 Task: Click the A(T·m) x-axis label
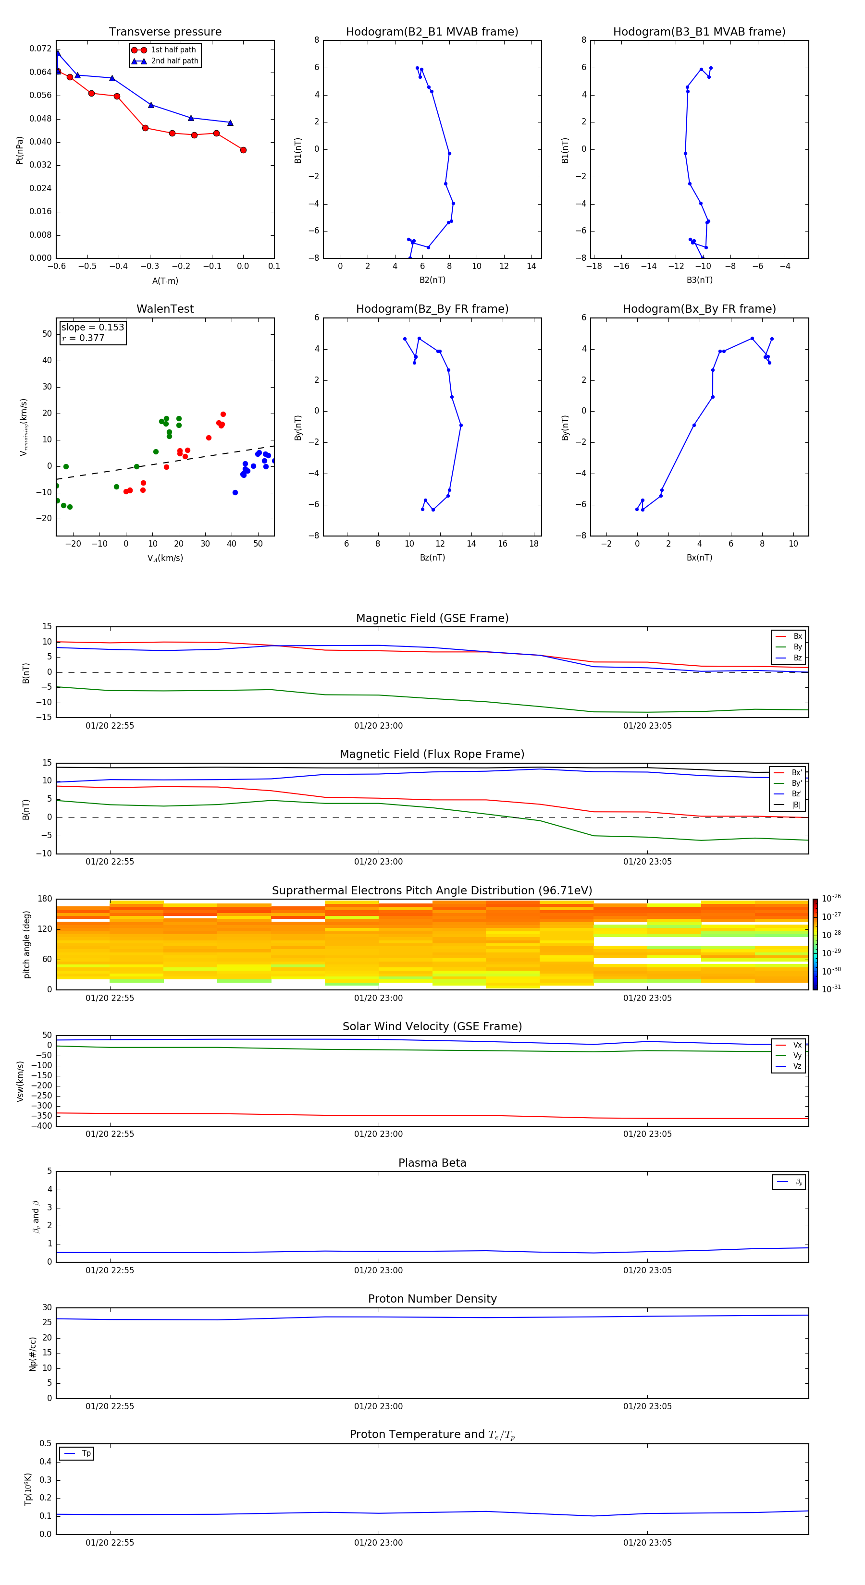pyautogui.click(x=165, y=281)
